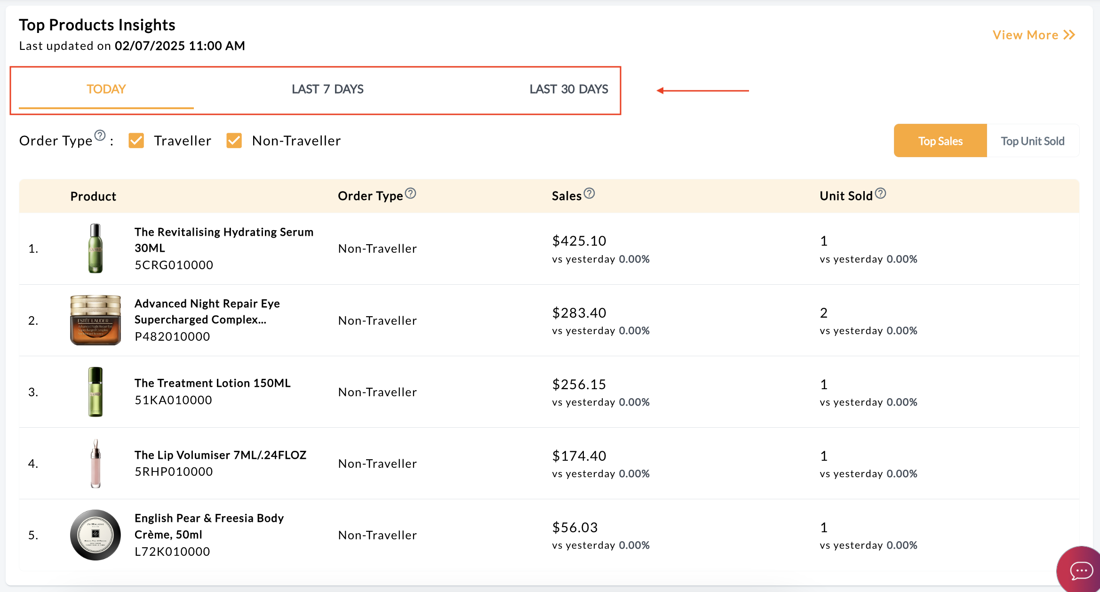
Task: Click the View More double-chevron icon
Action: (1069, 35)
